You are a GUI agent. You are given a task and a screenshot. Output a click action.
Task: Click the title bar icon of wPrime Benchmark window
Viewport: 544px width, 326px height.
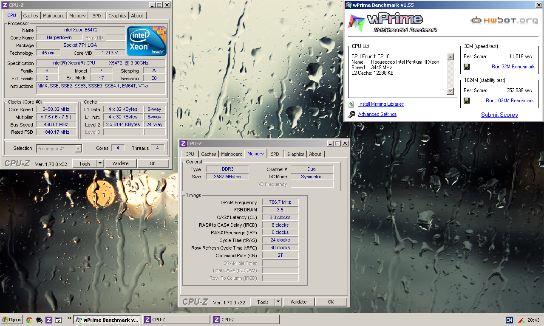coord(348,5)
